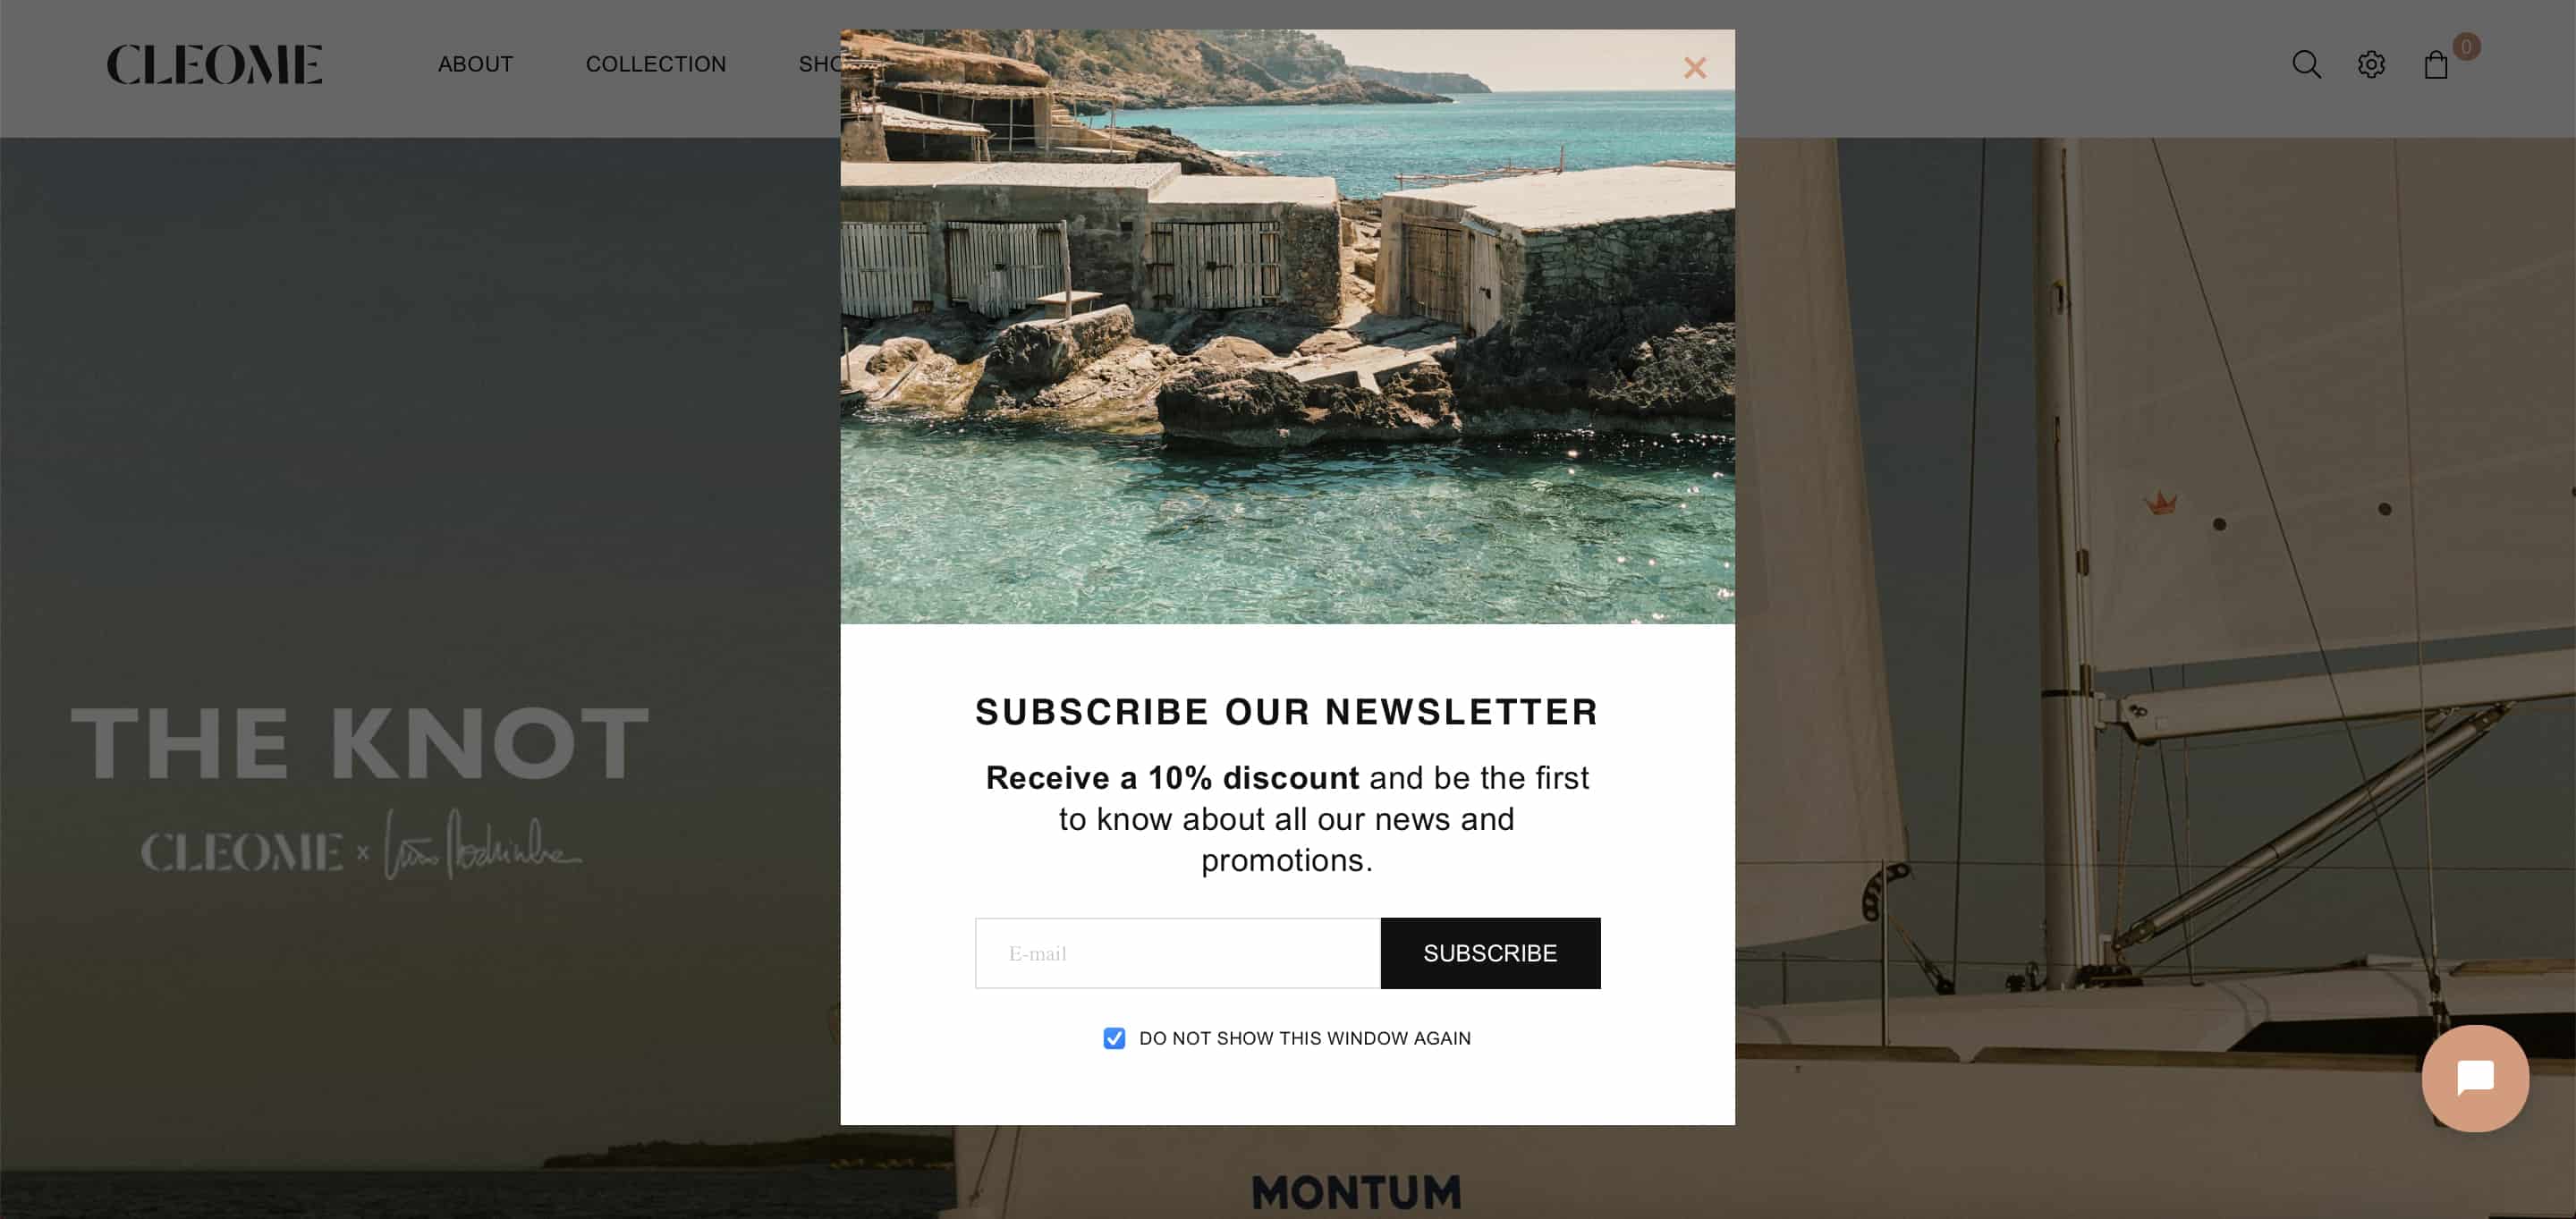Screen dimensions: 2576x1219
Task: Open the settings gear icon in header
Action: click(x=2371, y=64)
